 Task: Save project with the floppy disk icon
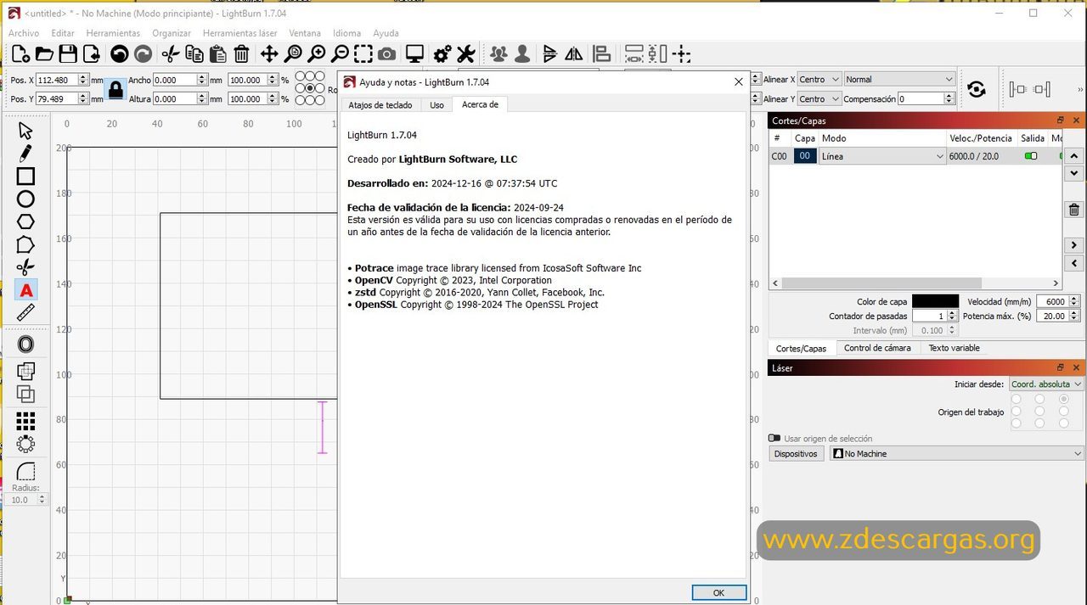[68, 54]
